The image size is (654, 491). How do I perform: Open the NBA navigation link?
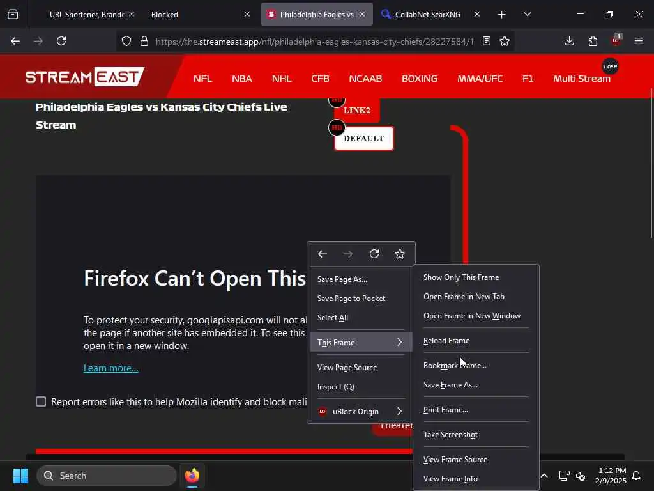(242, 79)
